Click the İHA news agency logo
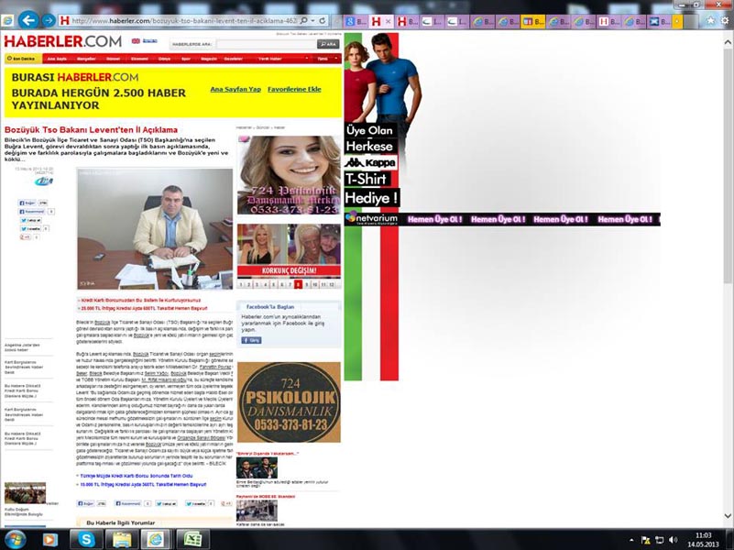 (x=44, y=181)
